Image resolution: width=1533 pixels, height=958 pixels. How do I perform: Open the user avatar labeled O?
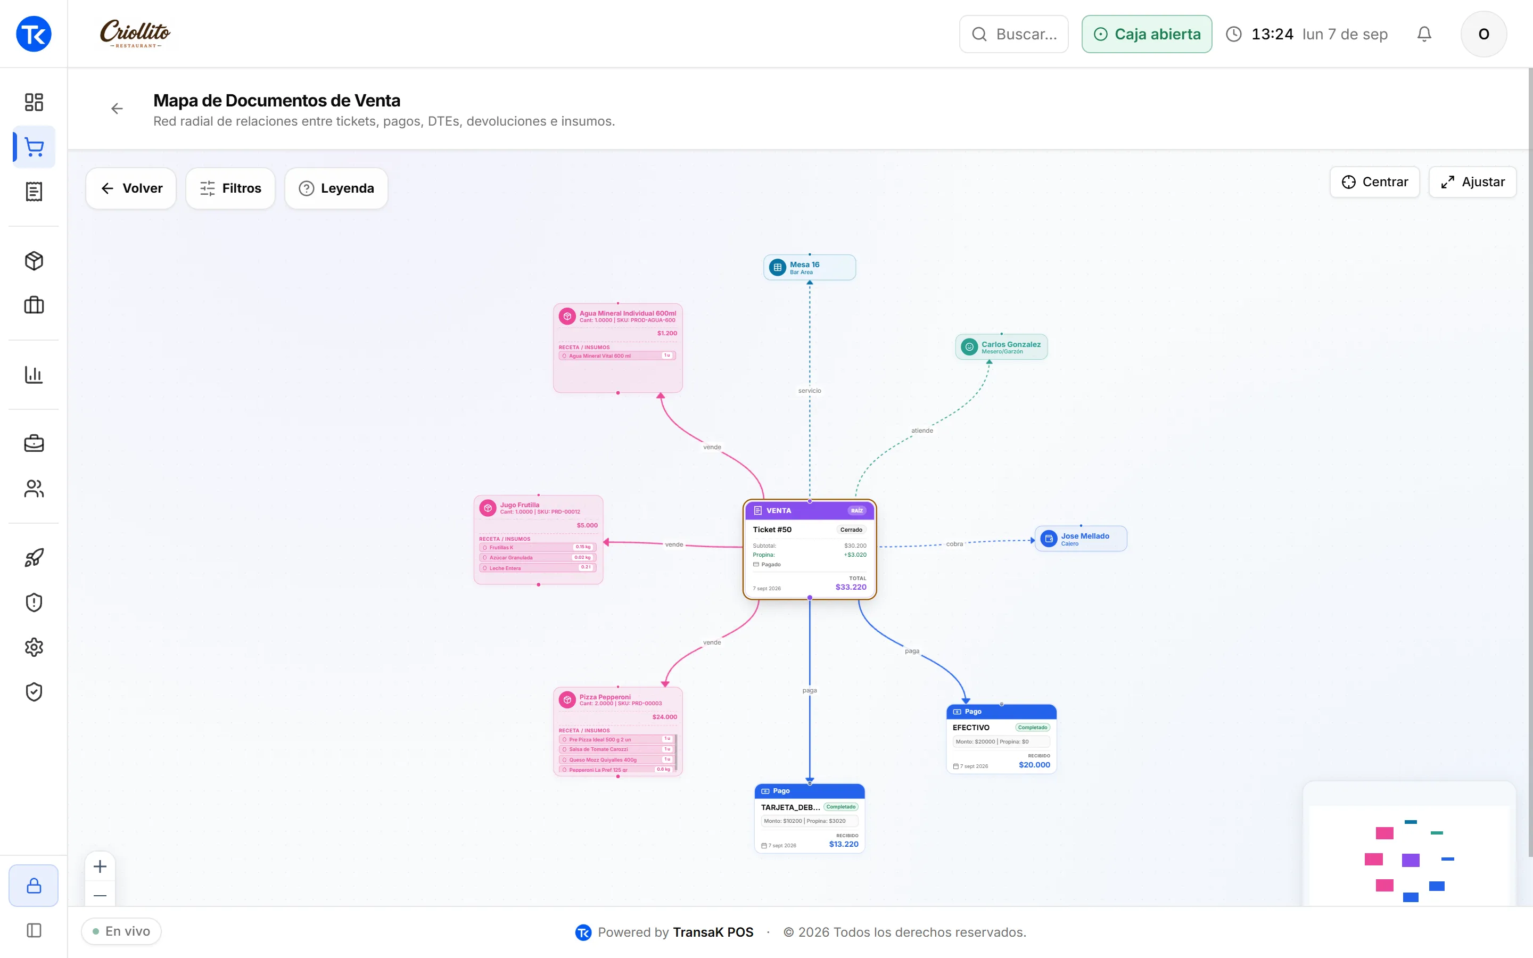tap(1483, 34)
